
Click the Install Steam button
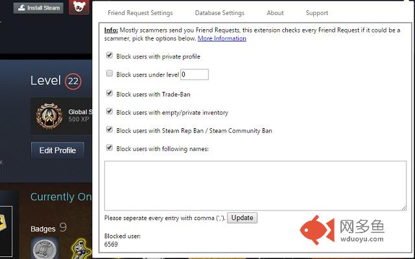[x=38, y=8]
